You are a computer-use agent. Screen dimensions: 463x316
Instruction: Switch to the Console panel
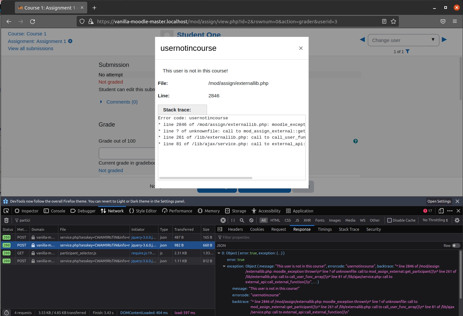[x=54, y=211]
